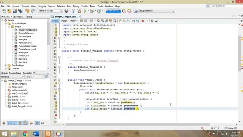243x137 pixels.
Task: Click the notifications icon in status bar
Action: tap(203, 128)
